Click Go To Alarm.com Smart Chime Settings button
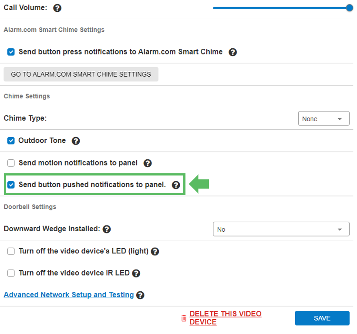 point(81,74)
